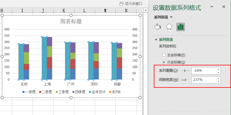This screenshot has height=115, width=231.
Task: Click the 北京 axis label
Action: pos(24,84)
